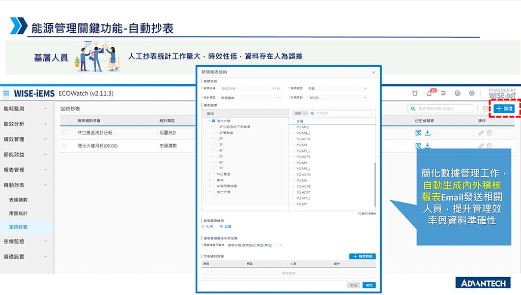Delete the 陽光大樓月報 row via trash icon

[489, 146]
